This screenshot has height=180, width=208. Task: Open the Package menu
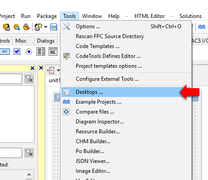(x=47, y=16)
